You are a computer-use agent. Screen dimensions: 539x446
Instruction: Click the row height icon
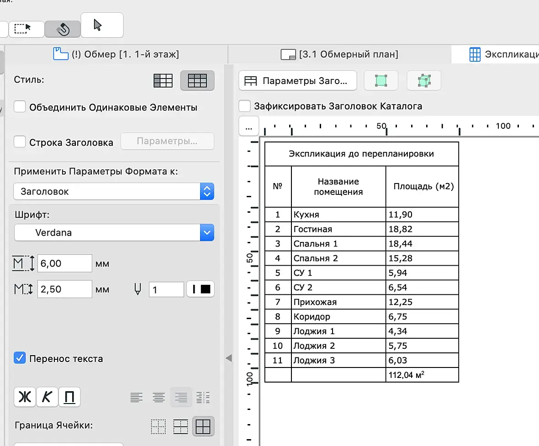[23, 289]
